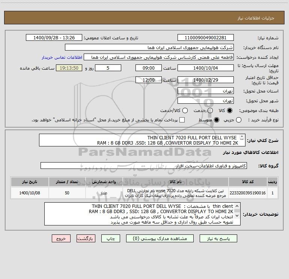
Task: Open the اطلاعات تماس خریدار link
Action: coord(62,57)
